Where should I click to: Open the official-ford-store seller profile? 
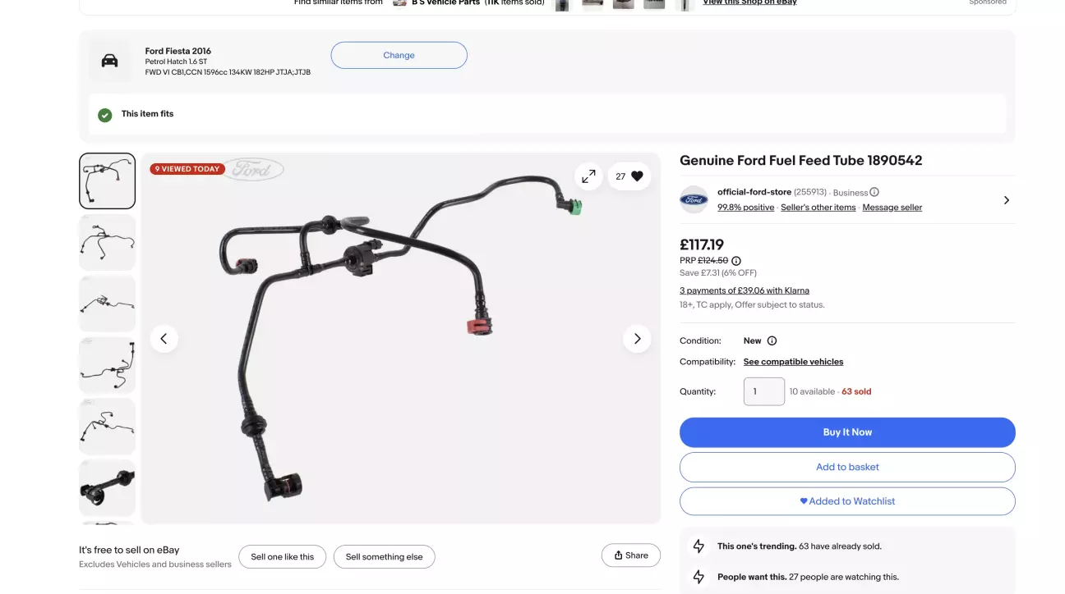[754, 192]
